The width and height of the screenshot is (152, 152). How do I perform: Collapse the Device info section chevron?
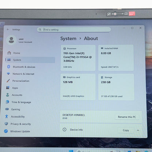(x=138, y=130)
